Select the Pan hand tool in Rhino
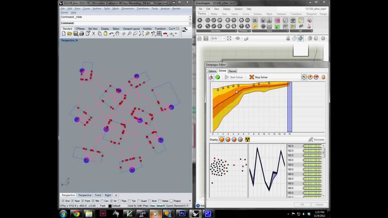Screen dimensions: 388x218 [x=117, y=34]
